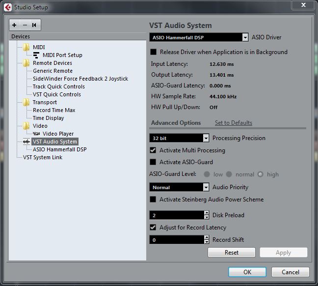
Task: Click the Cubase logo in title bar
Action: [x=8, y=7]
